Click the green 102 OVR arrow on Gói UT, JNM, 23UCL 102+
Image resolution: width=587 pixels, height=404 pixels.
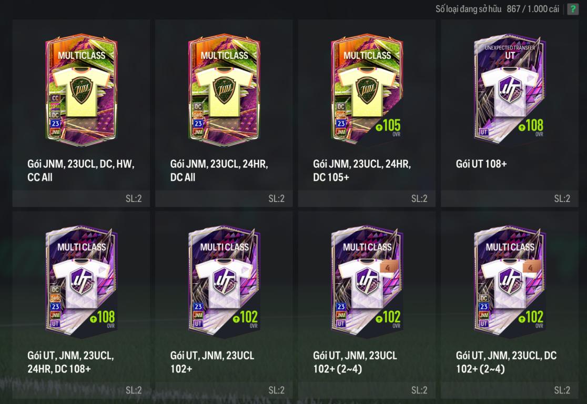(236, 319)
